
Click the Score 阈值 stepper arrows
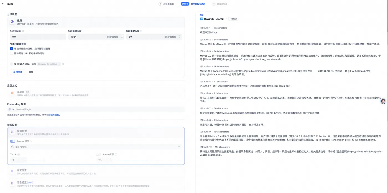[x=111, y=160]
